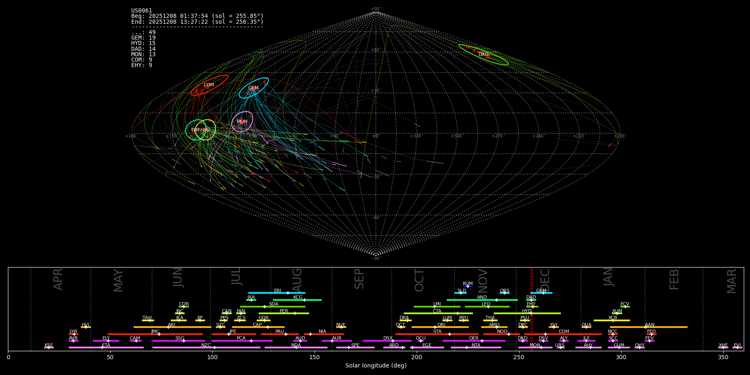Viewport: 750px width, 375px height.
Task: Click the MAR month label in timeline
Action: click(x=732, y=281)
